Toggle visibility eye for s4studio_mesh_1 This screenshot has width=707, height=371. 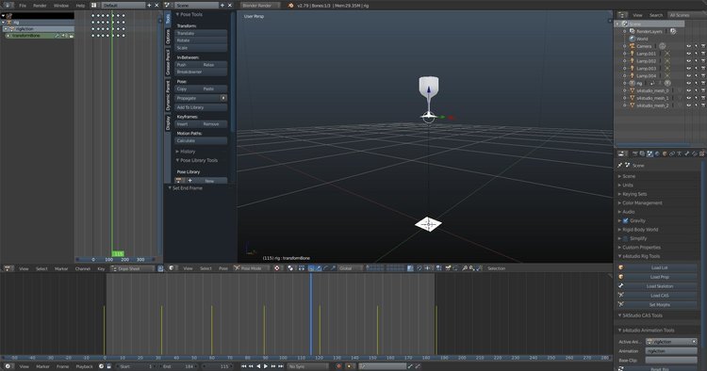coord(688,98)
